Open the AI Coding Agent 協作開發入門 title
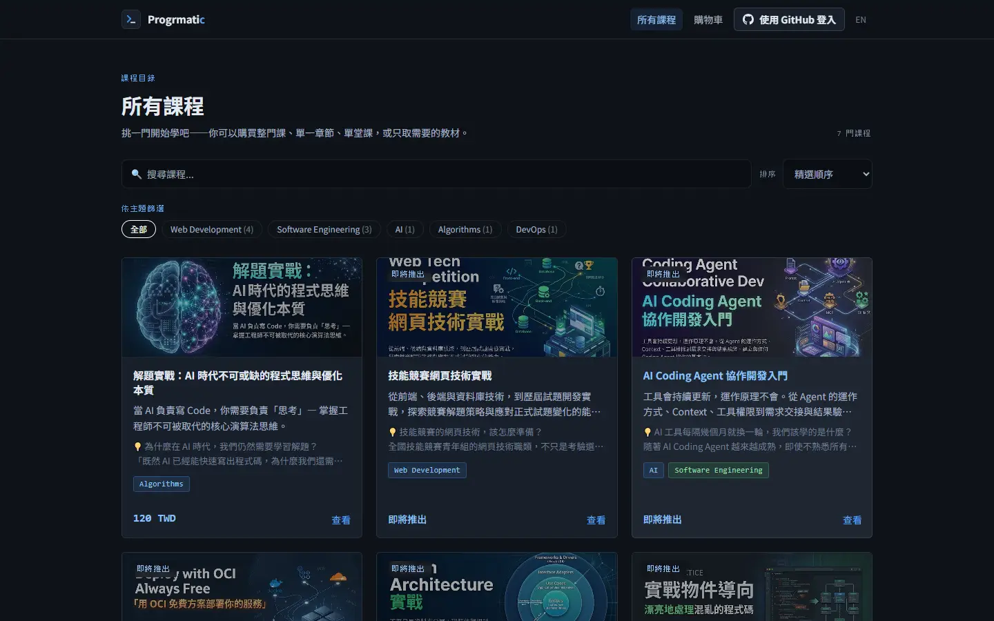 coord(715,375)
